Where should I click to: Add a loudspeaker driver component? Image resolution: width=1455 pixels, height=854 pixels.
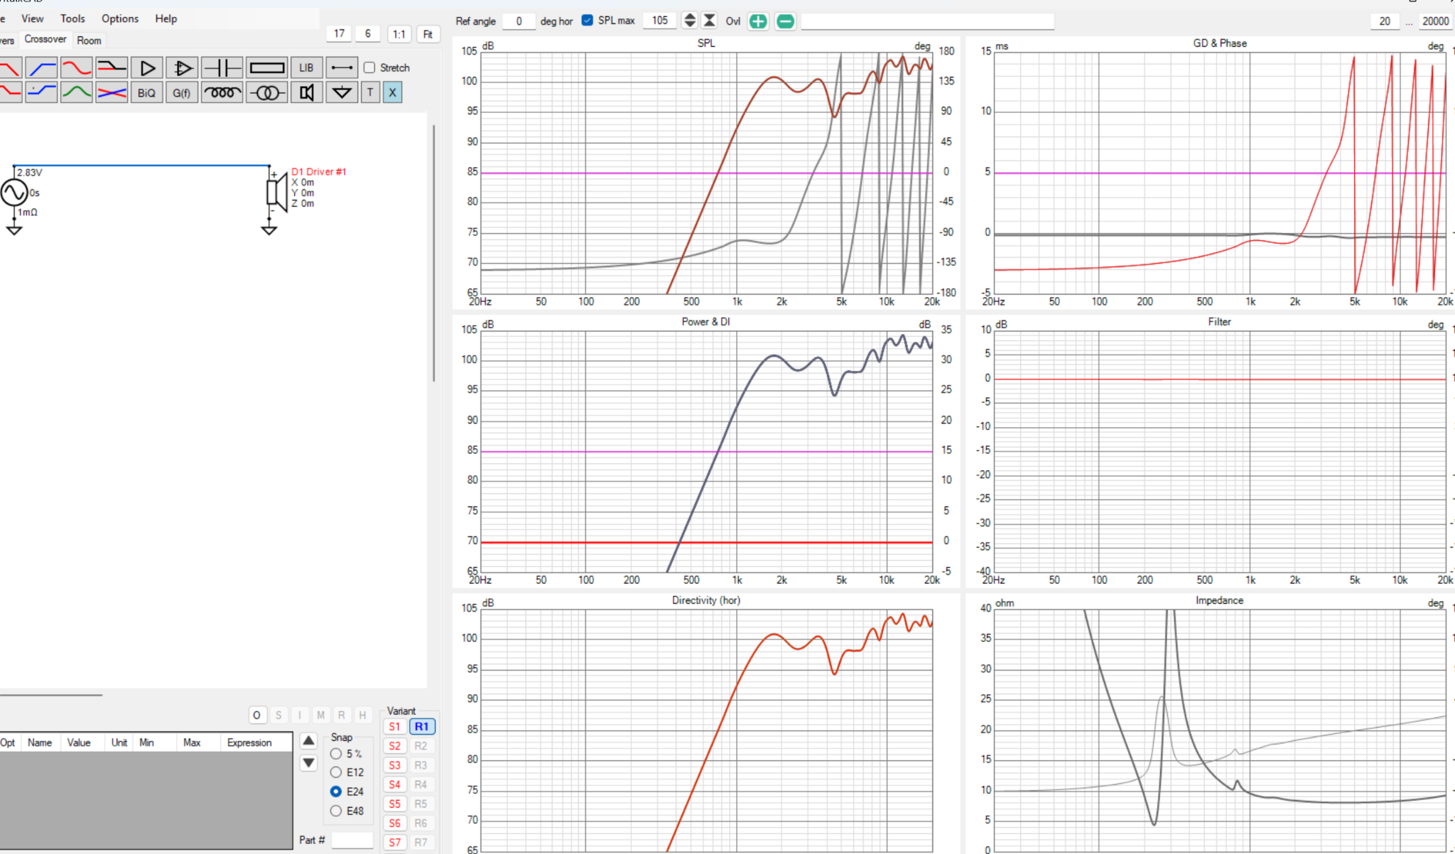pos(306,92)
